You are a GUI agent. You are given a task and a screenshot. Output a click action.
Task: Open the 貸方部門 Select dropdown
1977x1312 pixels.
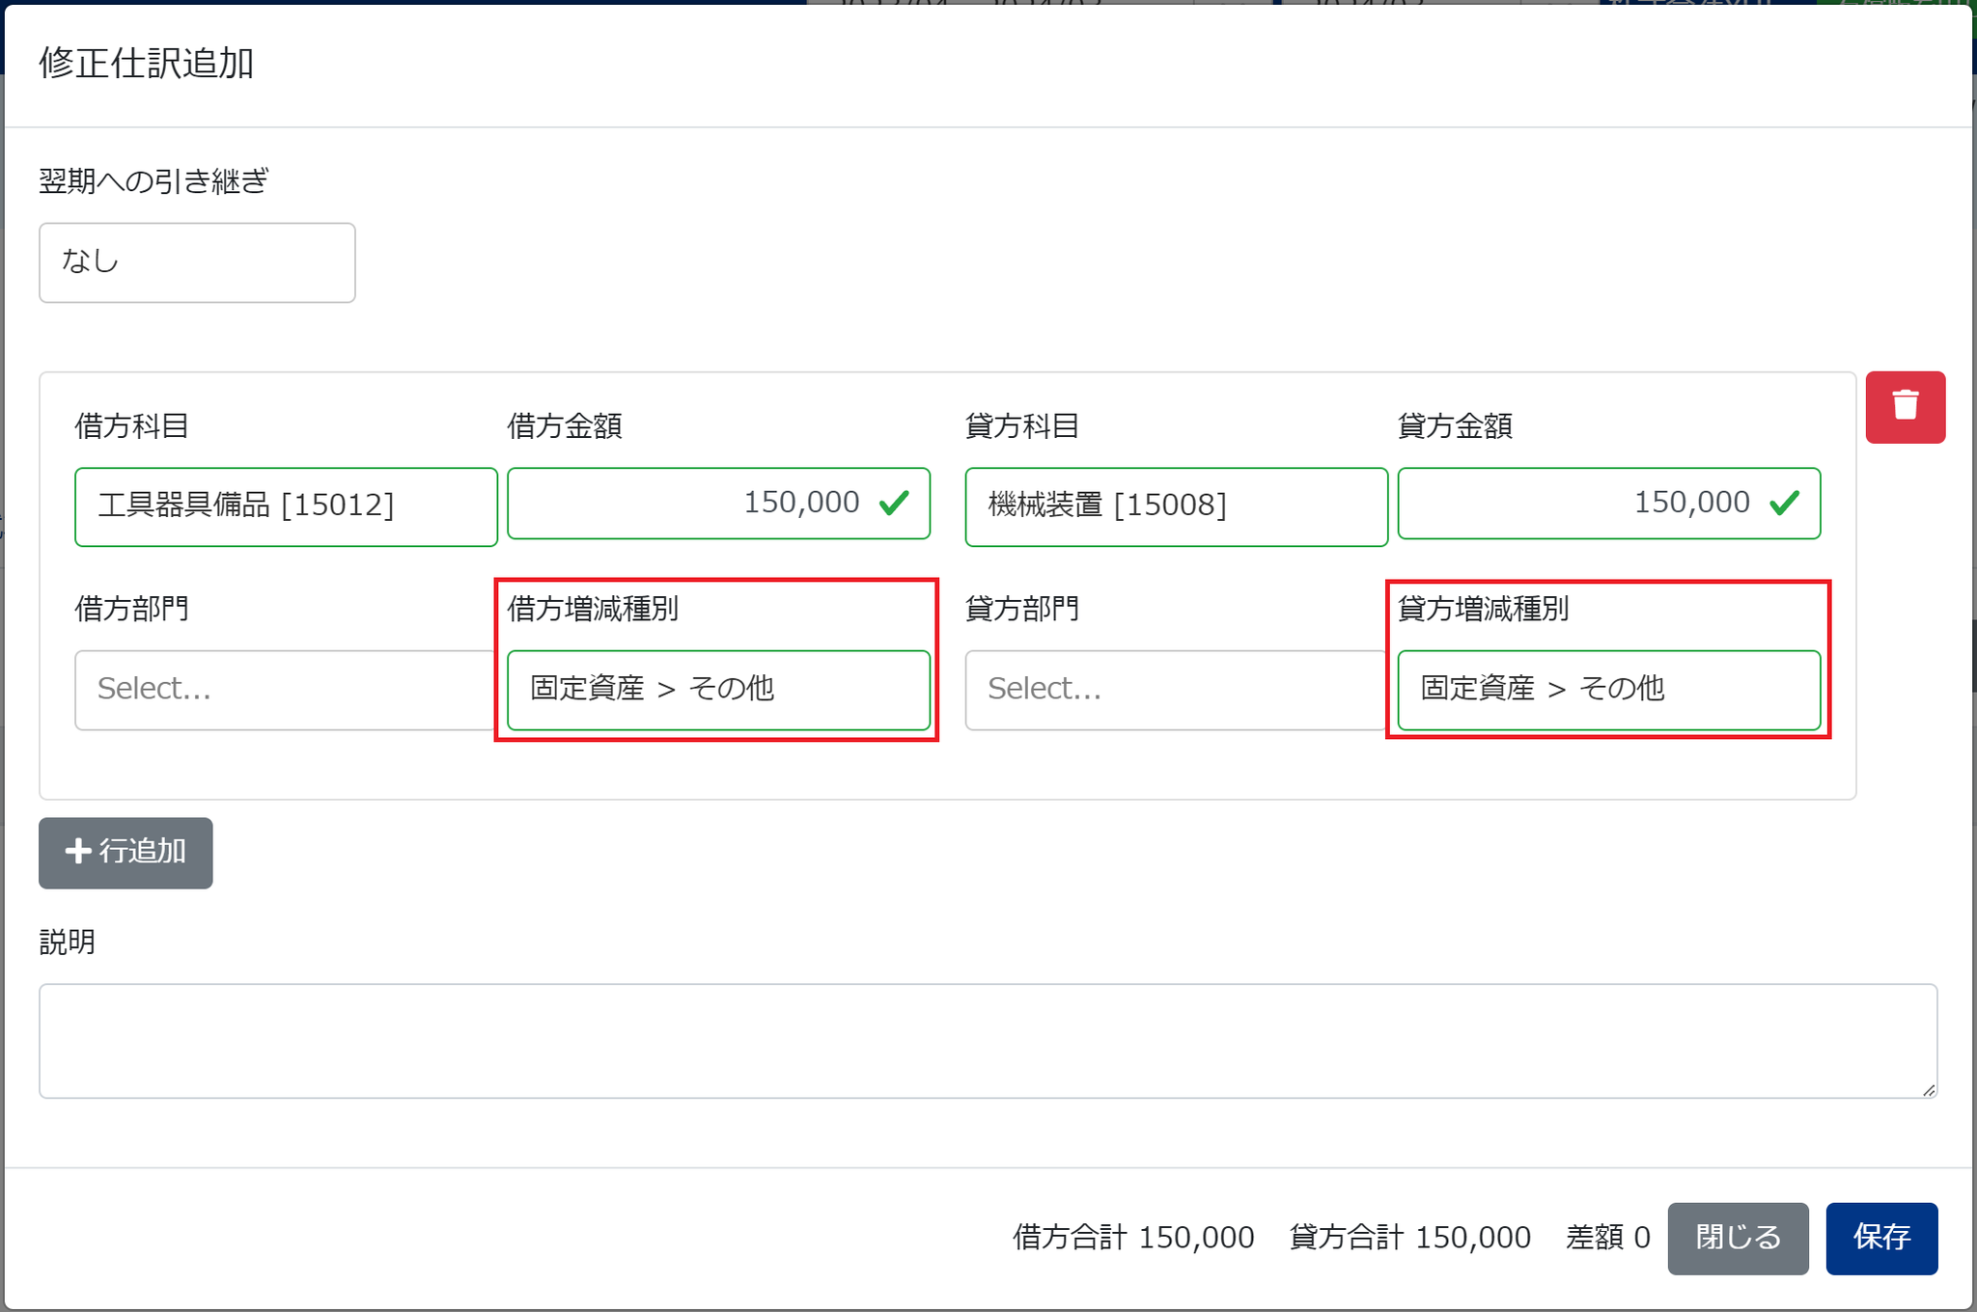tap(1174, 690)
